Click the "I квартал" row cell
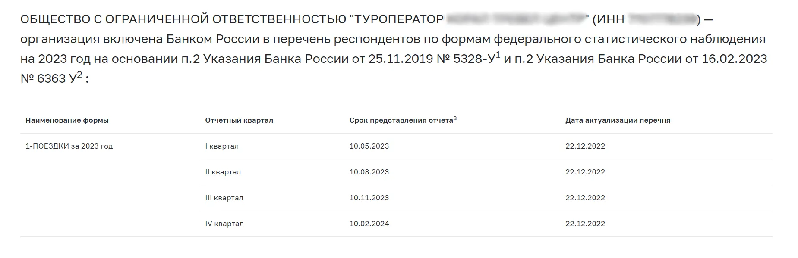The height and width of the screenshot is (258, 798). pos(222,146)
